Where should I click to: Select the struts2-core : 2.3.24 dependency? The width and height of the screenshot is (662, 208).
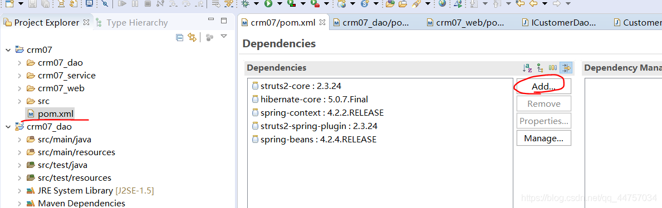296,86
